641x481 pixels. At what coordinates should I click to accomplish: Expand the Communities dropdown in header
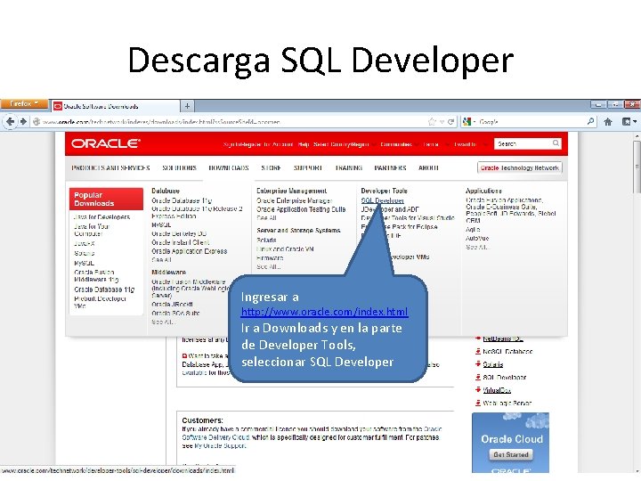click(x=399, y=144)
